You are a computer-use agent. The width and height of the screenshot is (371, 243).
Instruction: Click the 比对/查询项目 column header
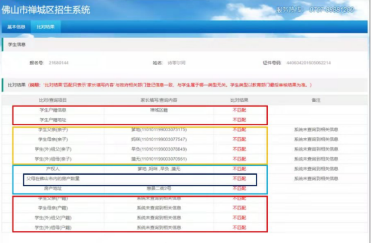(53, 100)
